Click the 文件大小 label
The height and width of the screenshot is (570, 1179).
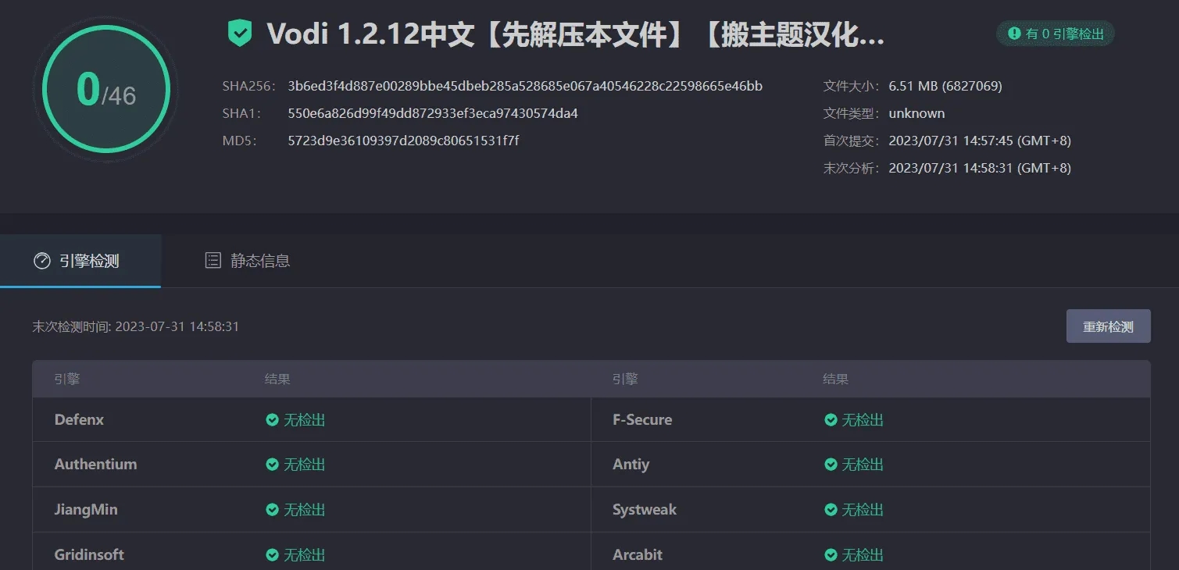[x=852, y=86]
